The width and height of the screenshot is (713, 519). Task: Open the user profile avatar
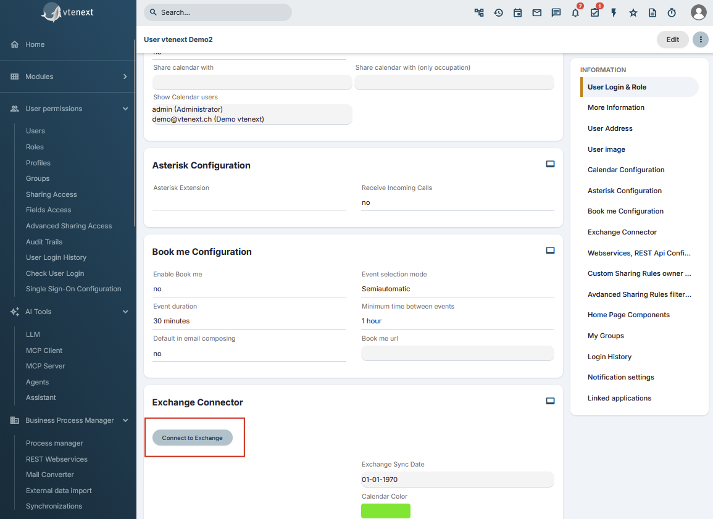pyautogui.click(x=698, y=12)
